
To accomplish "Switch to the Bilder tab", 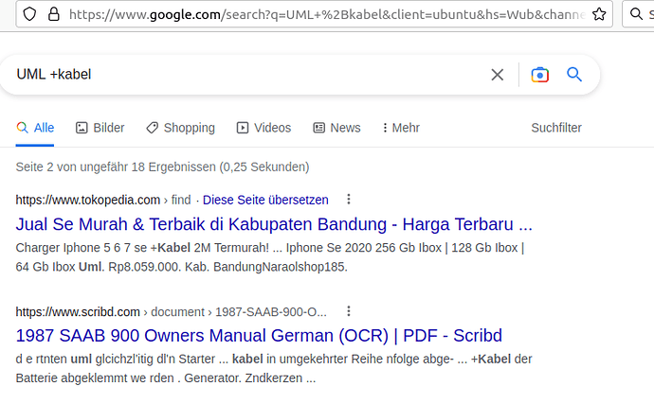I will [100, 128].
